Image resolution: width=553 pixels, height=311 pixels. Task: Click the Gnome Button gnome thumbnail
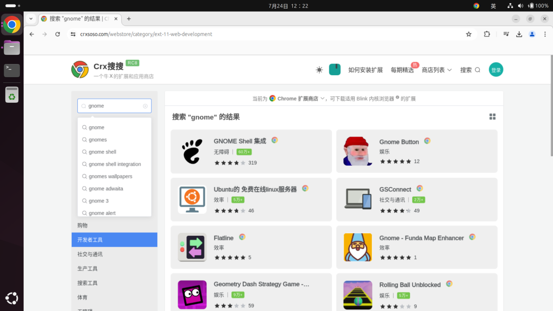point(357,151)
